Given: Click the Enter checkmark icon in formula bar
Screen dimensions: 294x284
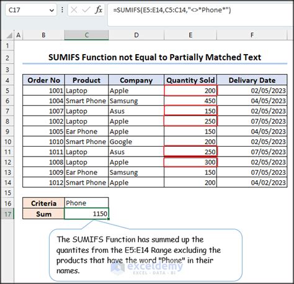Looking at the screenshot, I should [x=86, y=10].
